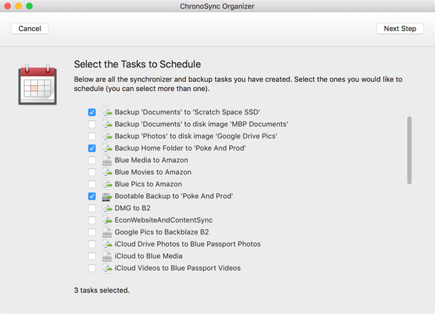Screen dimensions: 435x314
Task: Click the EconWebsiteAndContentSync task icon
Action: click(107, 220)
